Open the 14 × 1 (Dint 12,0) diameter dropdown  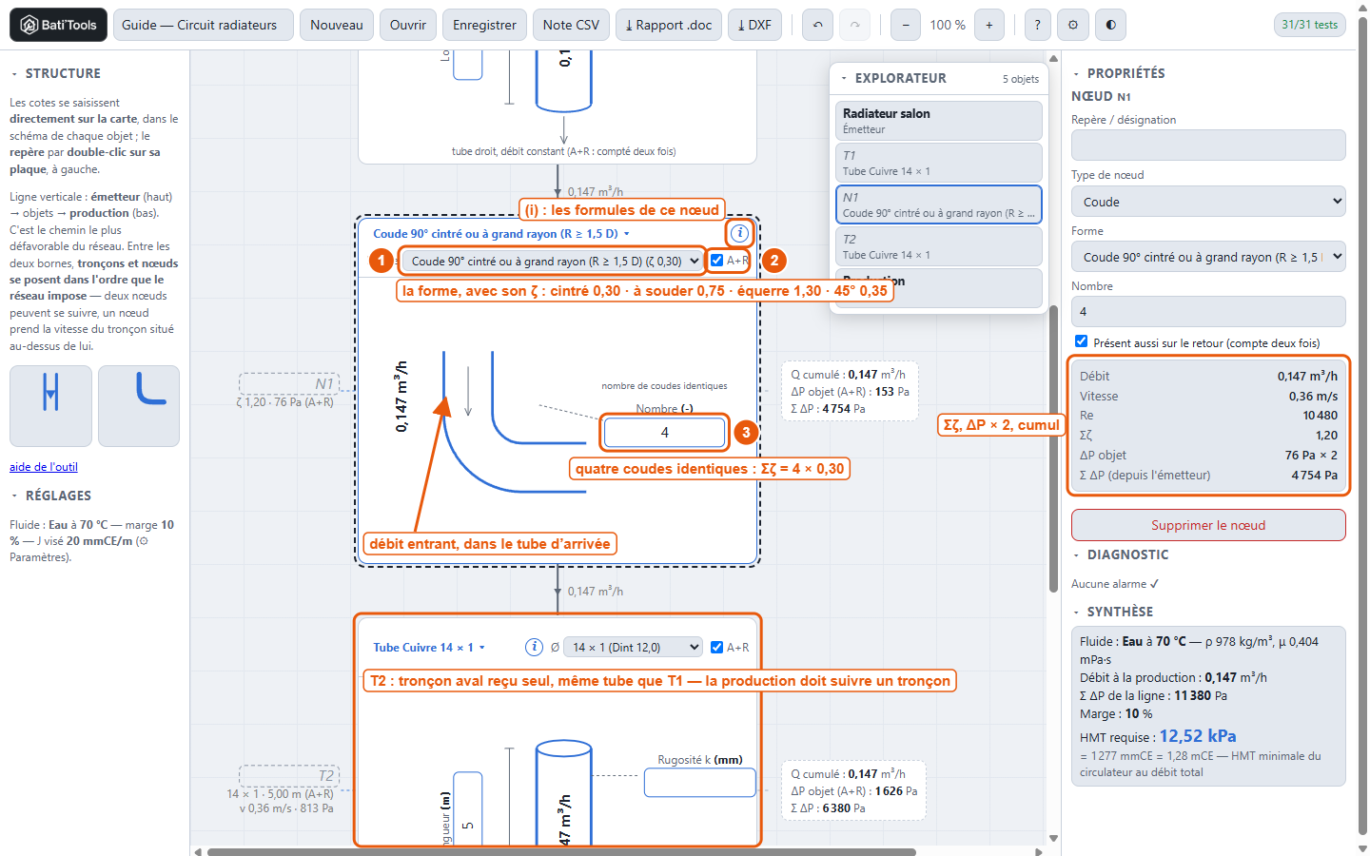(x=633, y=647)
